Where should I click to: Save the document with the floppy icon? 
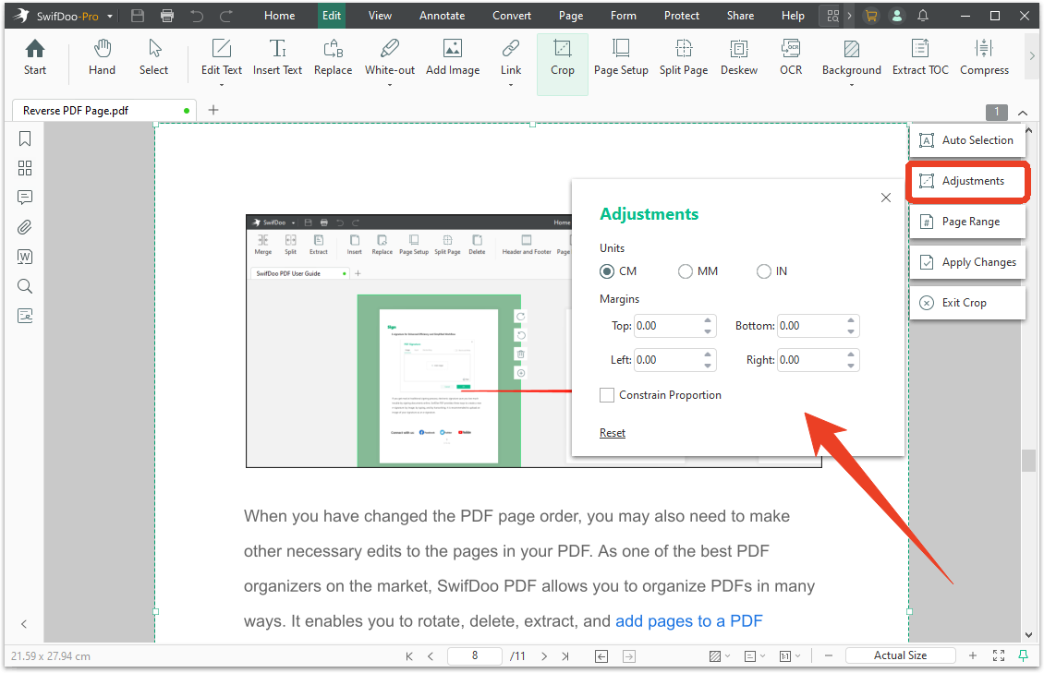click(137, 16)
